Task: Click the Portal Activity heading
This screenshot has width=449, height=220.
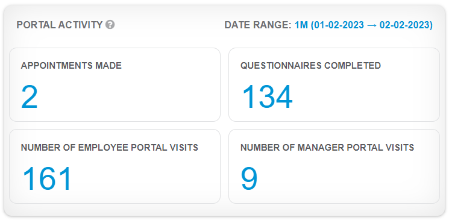Action: [60, 25]
